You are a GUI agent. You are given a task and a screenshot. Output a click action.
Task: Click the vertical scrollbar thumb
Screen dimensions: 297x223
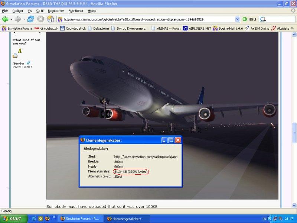point(294,132)
